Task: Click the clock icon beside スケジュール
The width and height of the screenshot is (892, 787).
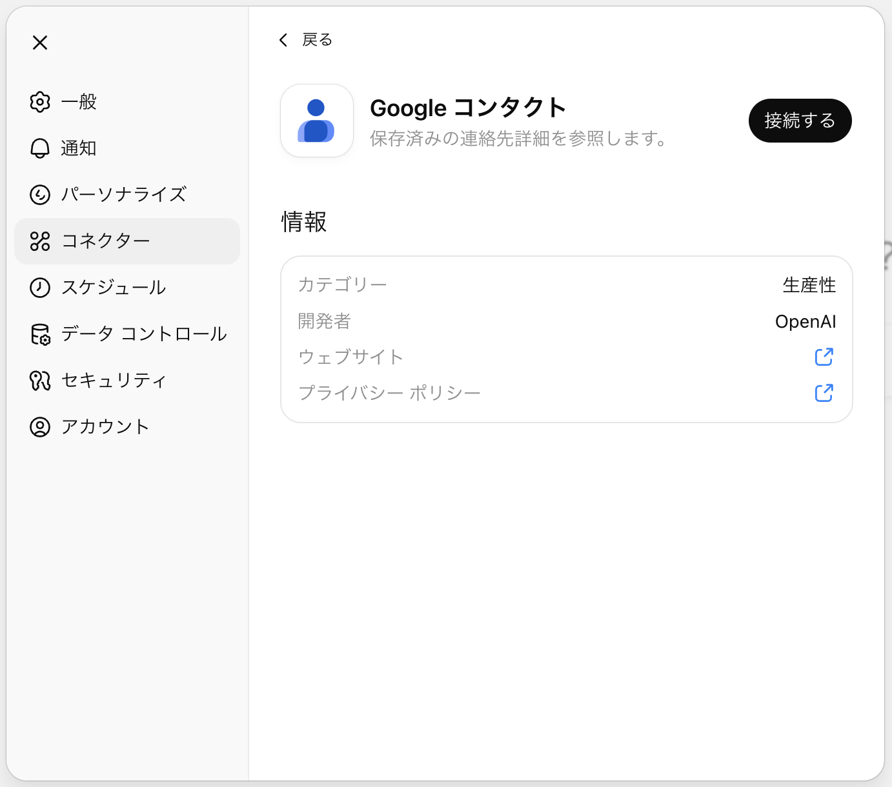Action: pos(40,288)
